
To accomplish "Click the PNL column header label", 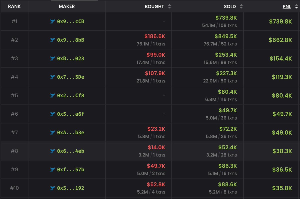I will tap(287, 6).
